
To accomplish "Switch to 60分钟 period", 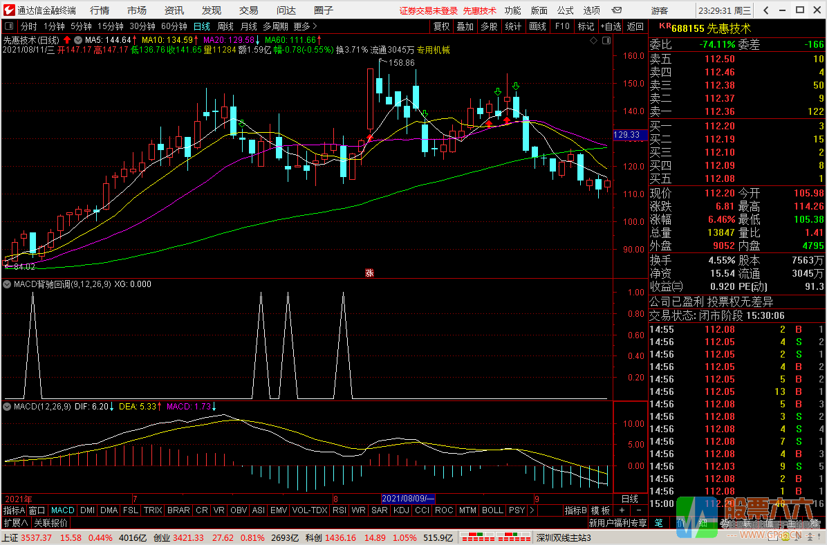I will (x=174, y=26).
